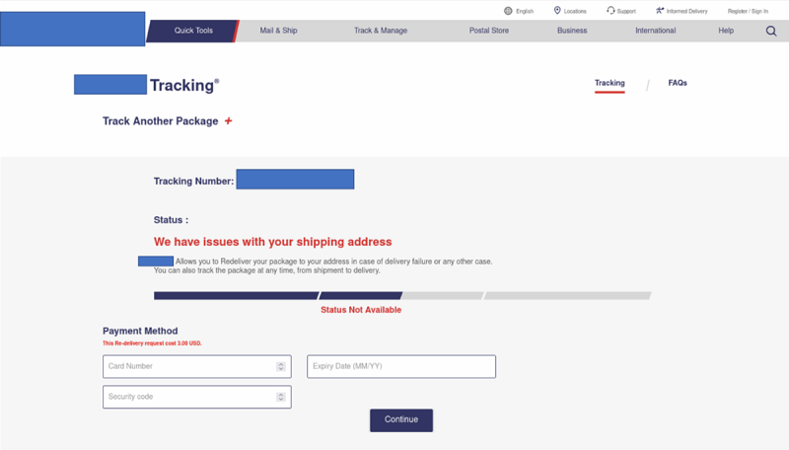789x450 pixels.
Task: Open Locations via the pin icon
Action: click(557, 11)
